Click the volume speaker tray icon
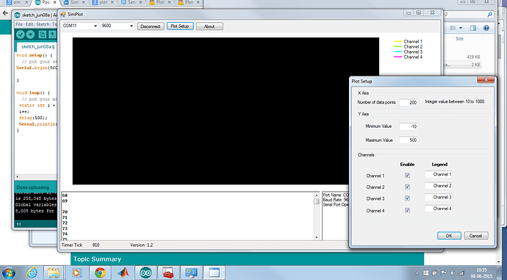The height and width of the screenshot is (280, 507). (453, 273)
